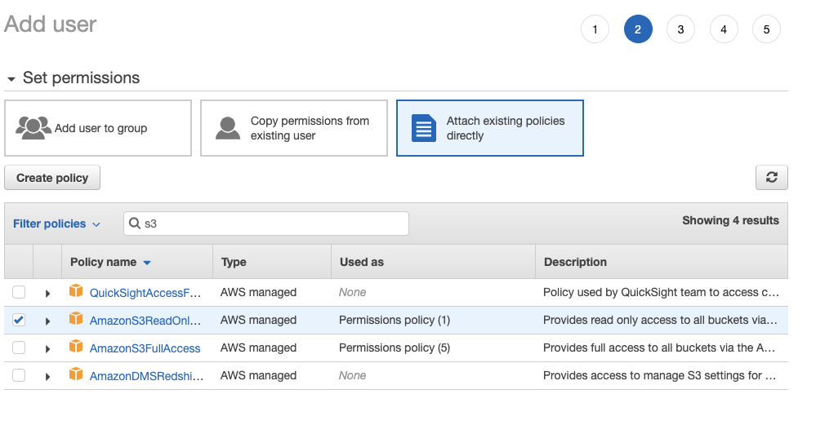Collapse the Set permissions section

click(11, 79)
